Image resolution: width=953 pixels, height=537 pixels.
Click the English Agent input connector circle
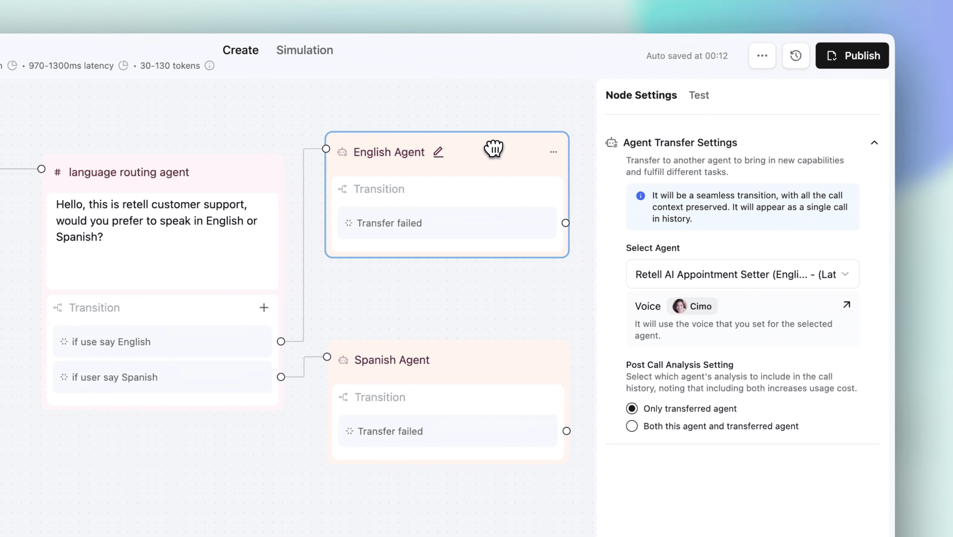[326, 149]
